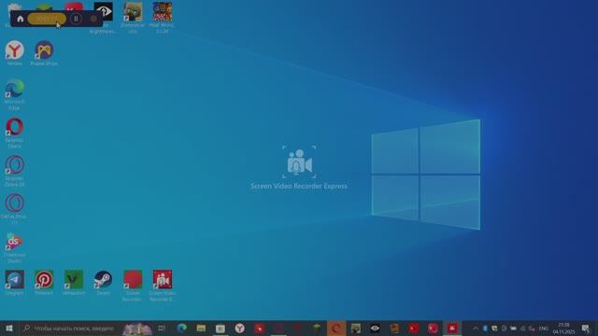Open the Windows Start menu
This screenshot has height=336, width=598.
pos(9,328)
